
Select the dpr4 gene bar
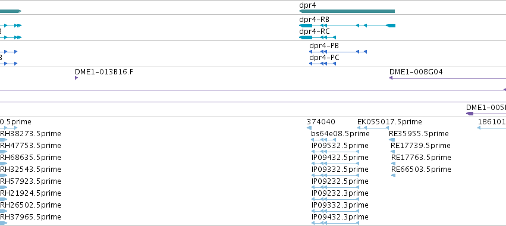pos(347,11)
